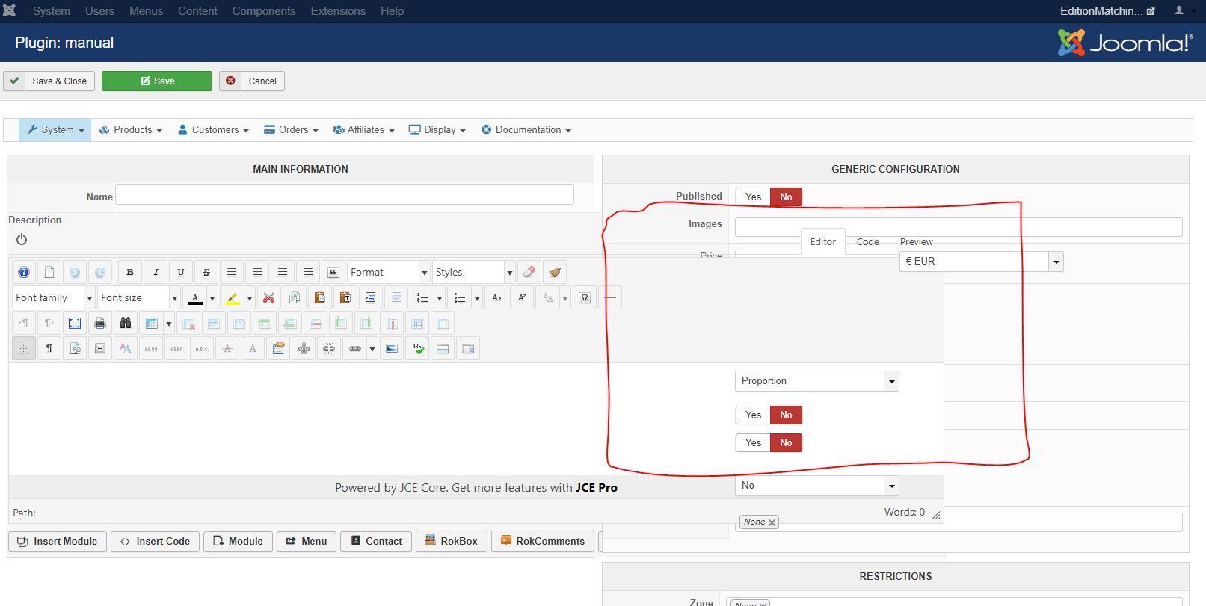Expand the bullet list style arrow
This screenshot has width=1206, height=606.
(477, 297)
